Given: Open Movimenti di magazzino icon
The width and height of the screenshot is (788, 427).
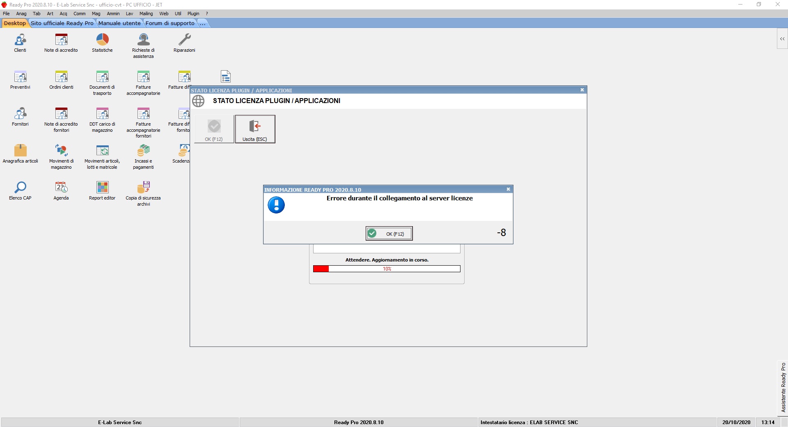Looking at the screenshot, I should tap(61, 156).
